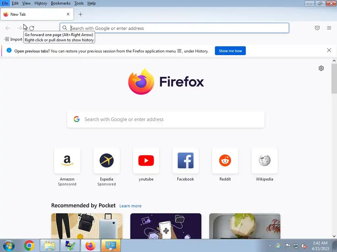Click the Firefox logo on page

[166, 82]
